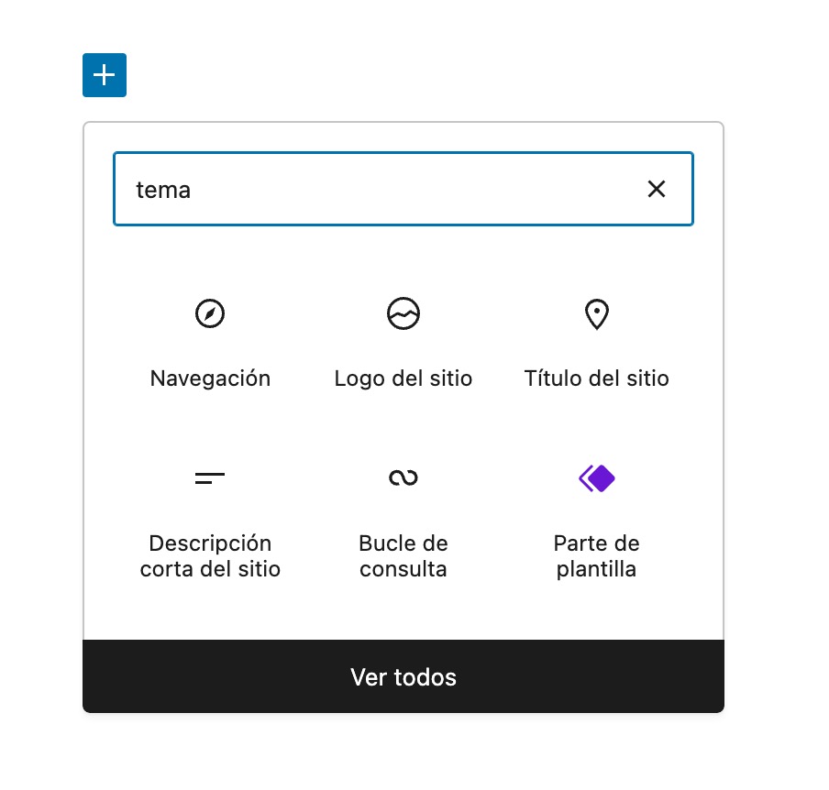
Task: Click the typed word "tema"
Action: pyautogui.click(x=163, y=190)
